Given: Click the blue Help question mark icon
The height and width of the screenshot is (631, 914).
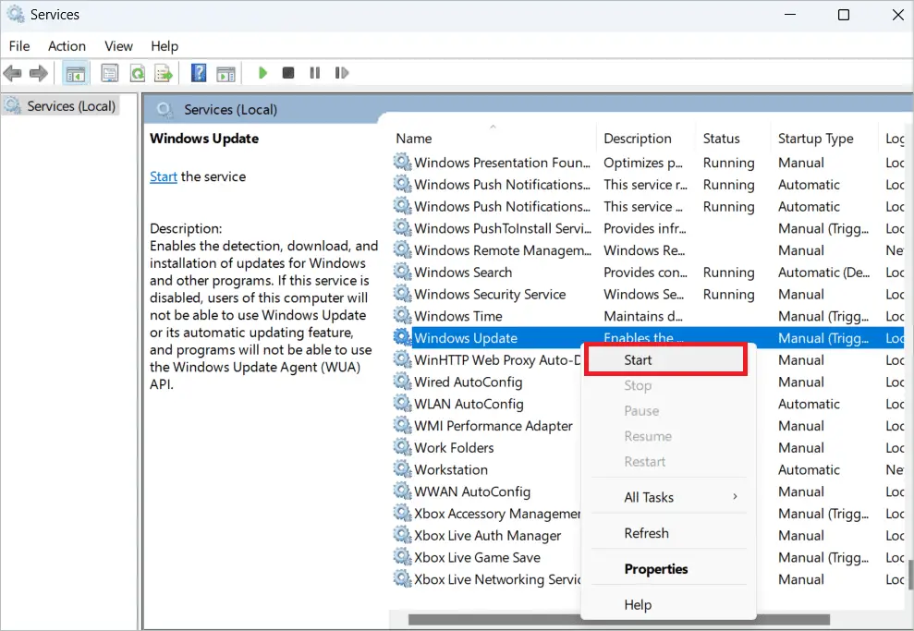Looking at the screenshot, I should tap(199, 73).
